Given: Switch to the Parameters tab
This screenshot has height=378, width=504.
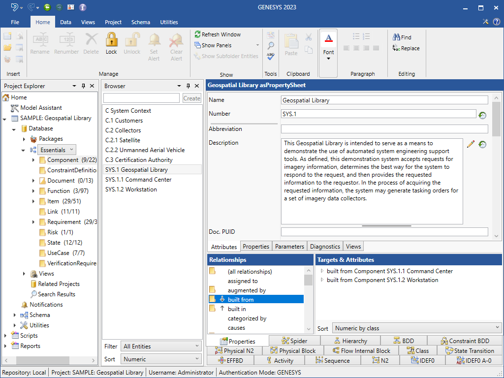Looking at the screenshot, I should tap(289, 247).
